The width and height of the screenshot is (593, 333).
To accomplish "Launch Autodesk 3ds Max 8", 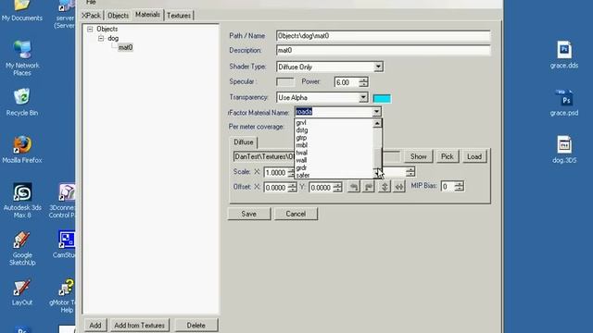I will (x=22, y=201).
